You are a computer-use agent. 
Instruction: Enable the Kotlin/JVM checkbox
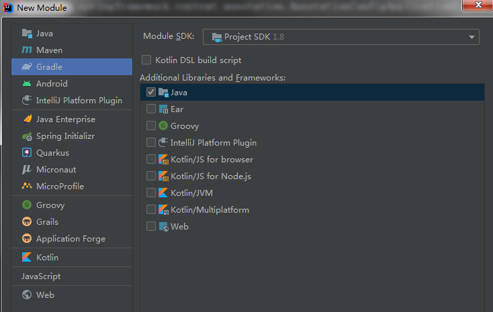click(x=151, y=193)
